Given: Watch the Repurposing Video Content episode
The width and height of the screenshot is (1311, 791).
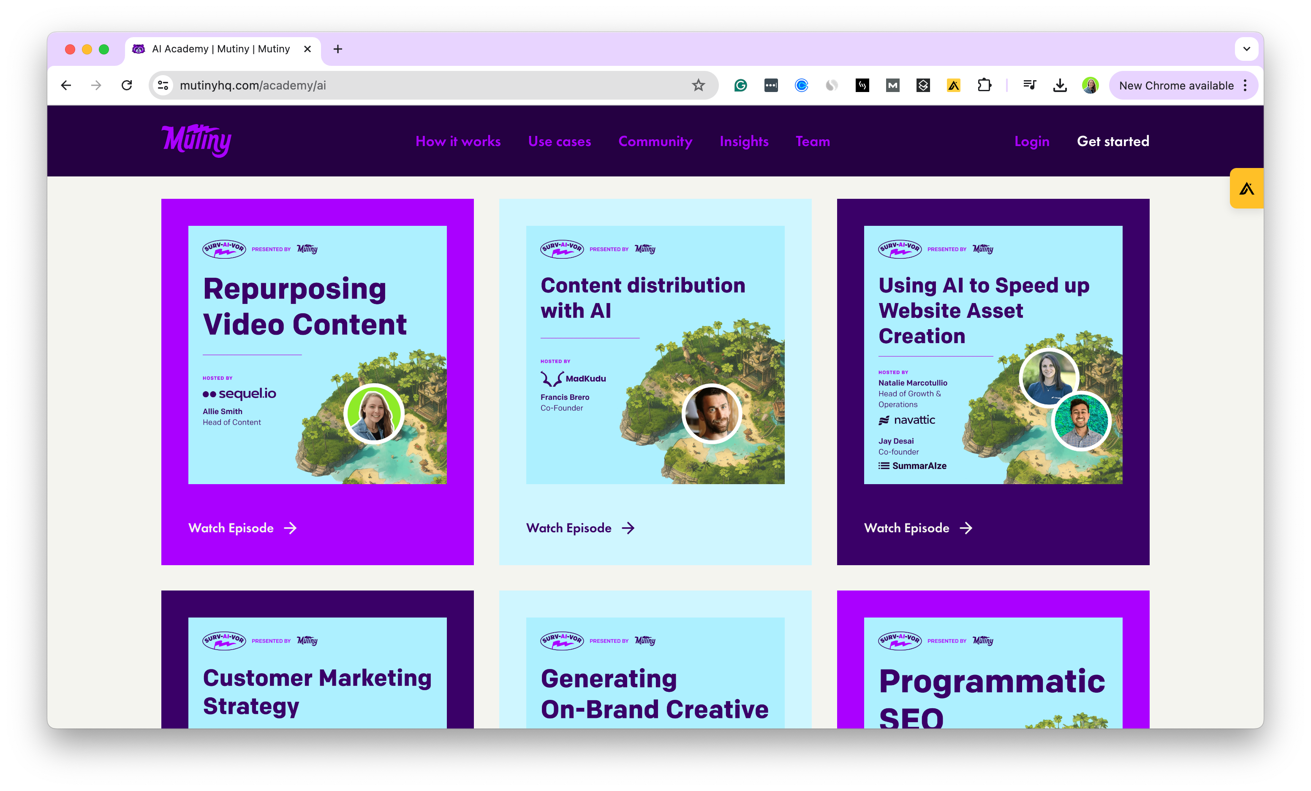Looking at the screenshot, I should 242,528.
